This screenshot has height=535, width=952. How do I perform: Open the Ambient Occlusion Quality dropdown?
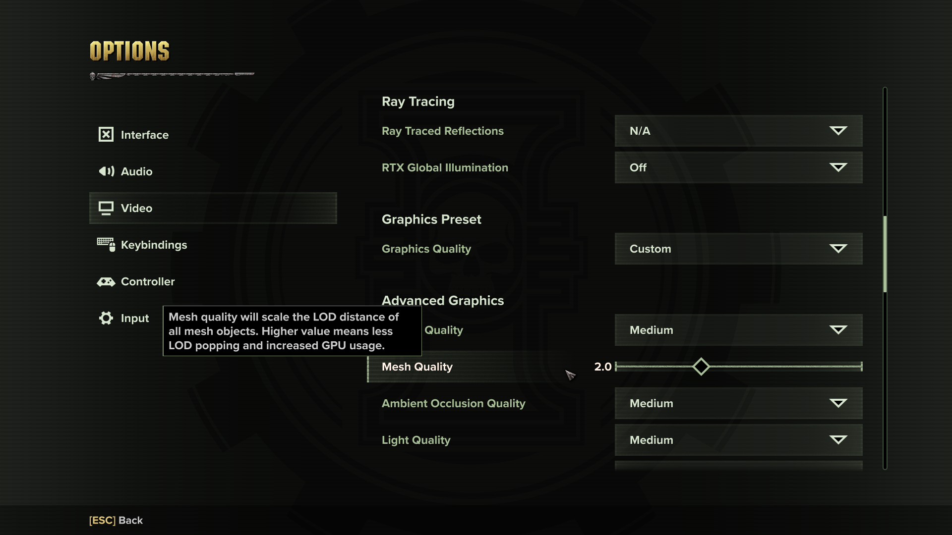[x=738, y=403]
